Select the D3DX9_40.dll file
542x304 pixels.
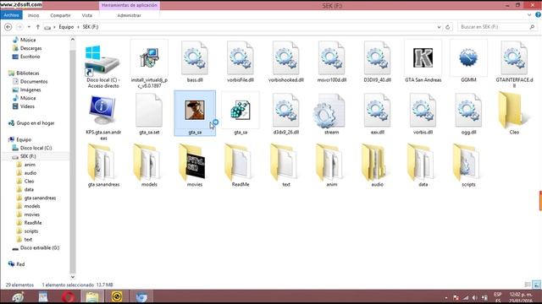point(377,62)
